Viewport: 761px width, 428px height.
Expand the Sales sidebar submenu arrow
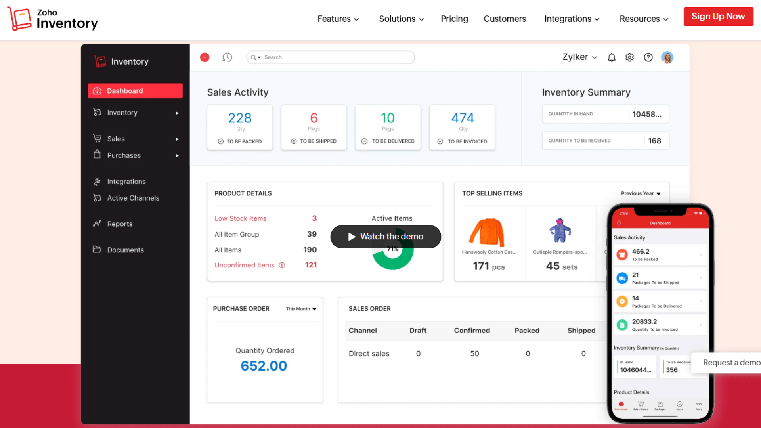[177, 139]
